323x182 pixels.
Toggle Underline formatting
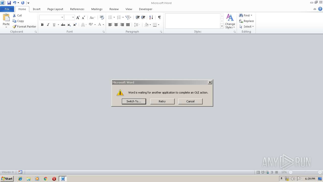pos(54,25)
